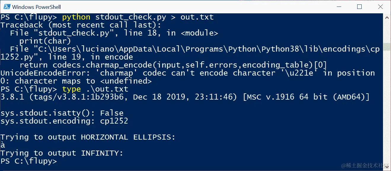Click the maximize button
Image resolution: width=391 pixels, height=171 pixels.
coord(359,7)
